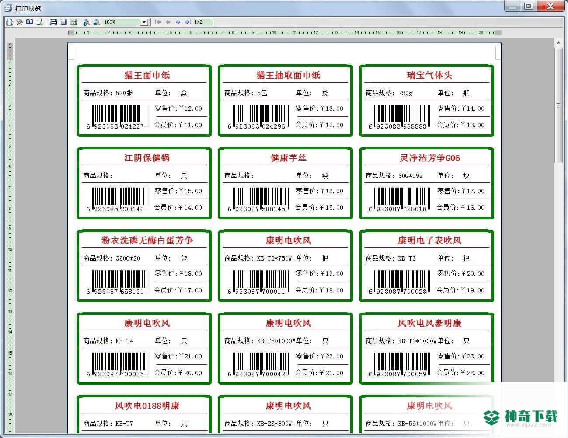This screenshot has height=438, width=568.
Task: Go to previous page arrow
Action: [x=168, y=22]
